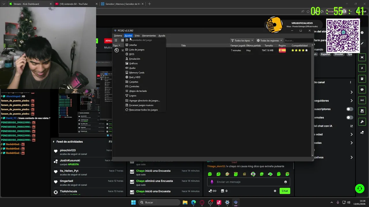Open File Explorer from the taskbar

[x=185, y=202]
